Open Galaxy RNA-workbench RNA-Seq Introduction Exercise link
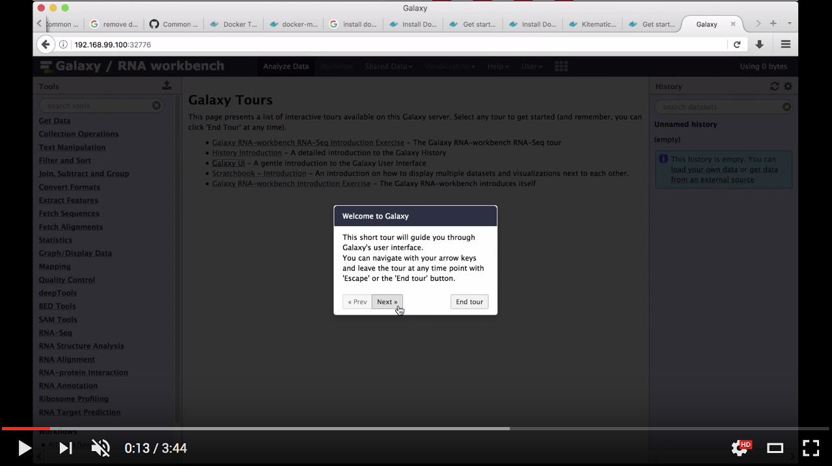Screen dimensions: 832x466 (x=308, y=142)
